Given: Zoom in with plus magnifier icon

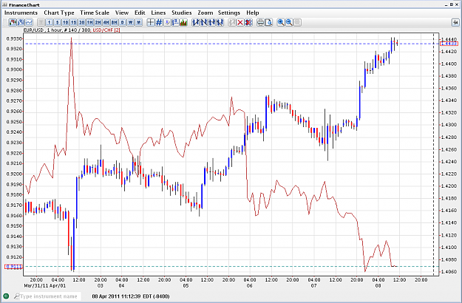Looking at the screenshot, I should [x=281, y=22].
